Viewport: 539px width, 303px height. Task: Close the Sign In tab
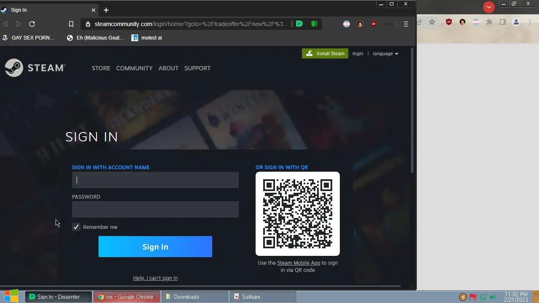[93, 10]
